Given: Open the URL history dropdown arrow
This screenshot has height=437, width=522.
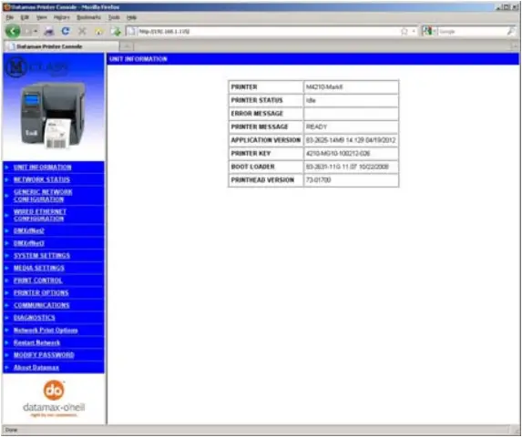Looking at the screenshot, I should (x=414, y=31).
